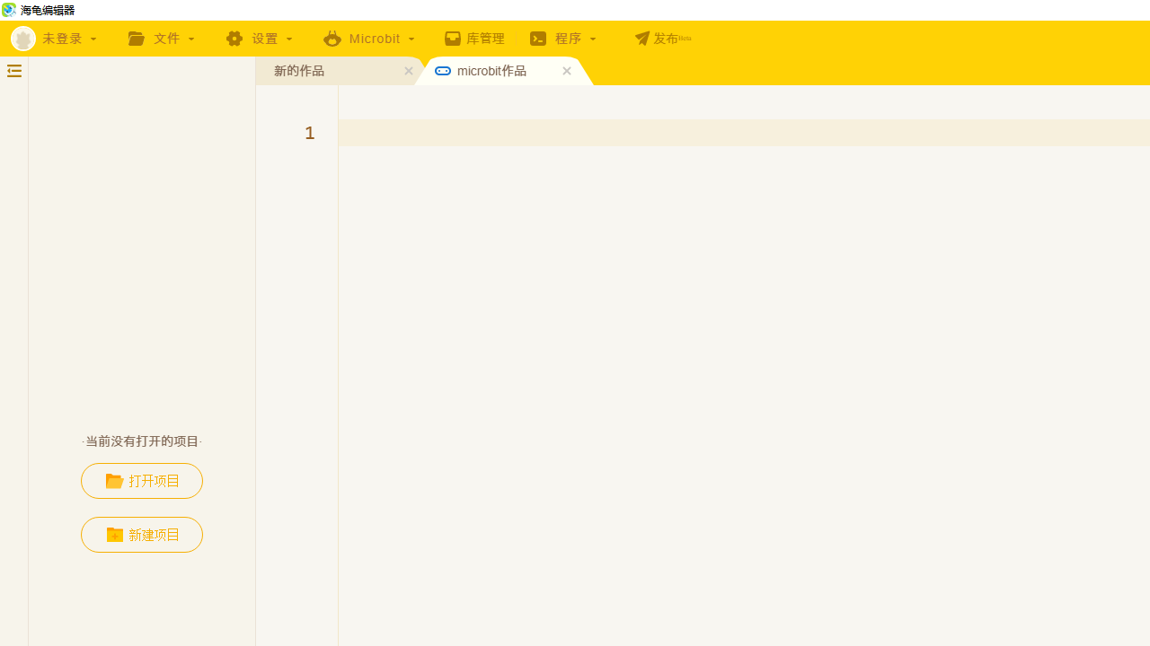The image size is (1150, 646).
Task: Click the 打开项目 button
Action: click(x=141, y=481)
